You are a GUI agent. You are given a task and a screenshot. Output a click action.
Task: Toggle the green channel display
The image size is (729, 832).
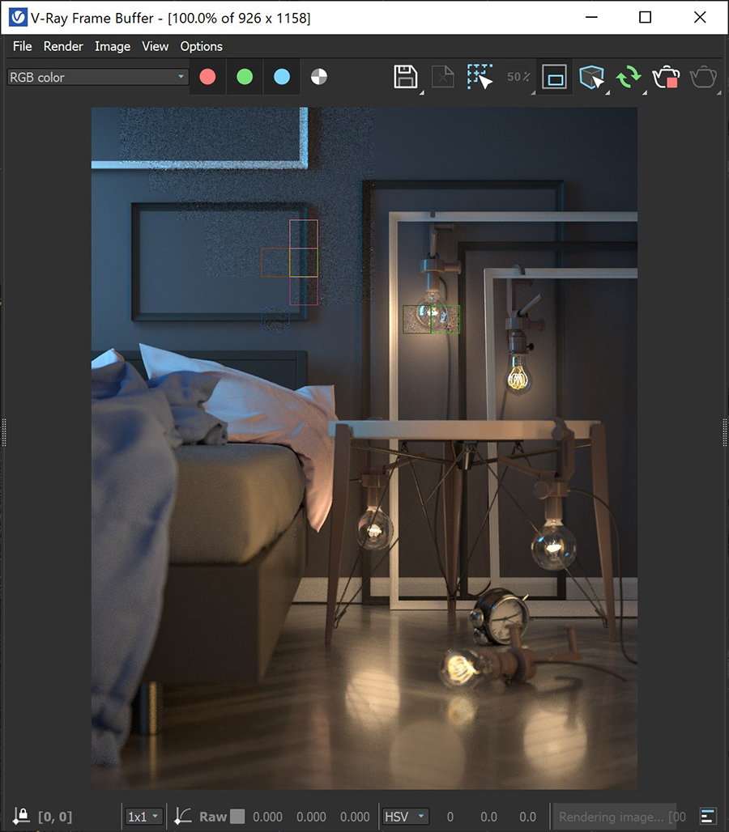(245, 76)
